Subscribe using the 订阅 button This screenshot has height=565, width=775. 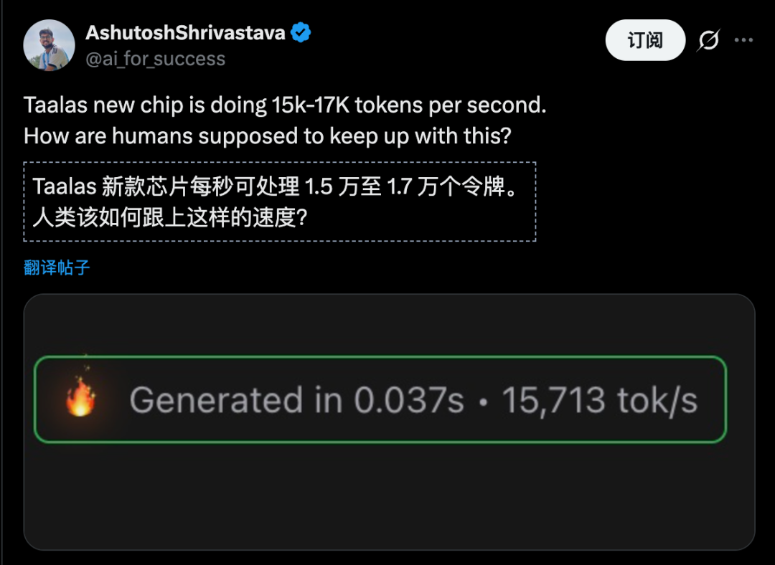(645, 40)
